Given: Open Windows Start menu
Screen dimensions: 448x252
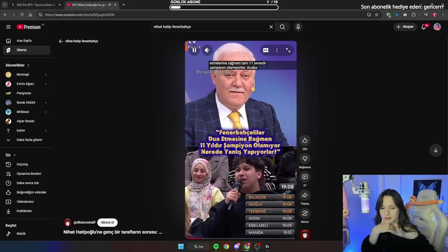Looking at the screenshot, I should pos(181,246).
